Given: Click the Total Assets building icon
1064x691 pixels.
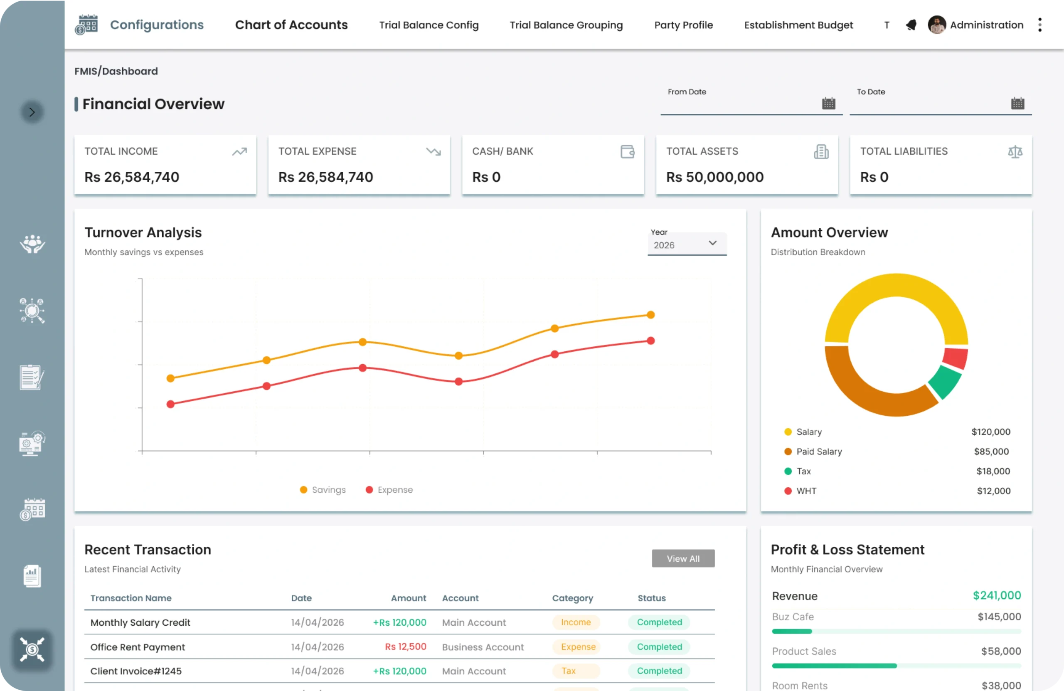Looking at the screenshot, I should [821, 152].
